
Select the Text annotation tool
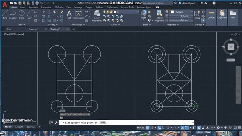tap(69, 15)
